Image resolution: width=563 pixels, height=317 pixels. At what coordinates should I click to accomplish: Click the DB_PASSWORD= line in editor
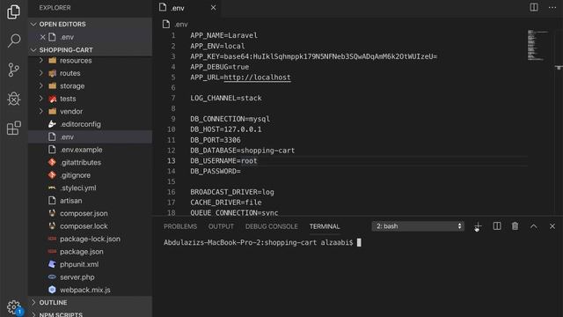tap(216, 171)
